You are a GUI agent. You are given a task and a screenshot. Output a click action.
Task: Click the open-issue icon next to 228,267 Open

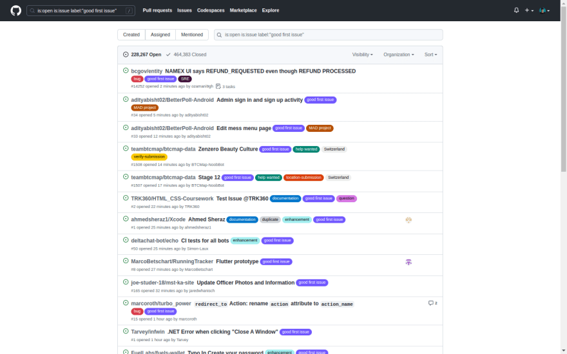coord(126,55)
